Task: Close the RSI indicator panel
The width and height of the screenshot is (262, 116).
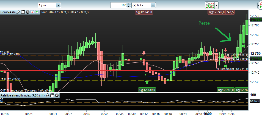Action: pyautogui.click(x=57, y=95)
